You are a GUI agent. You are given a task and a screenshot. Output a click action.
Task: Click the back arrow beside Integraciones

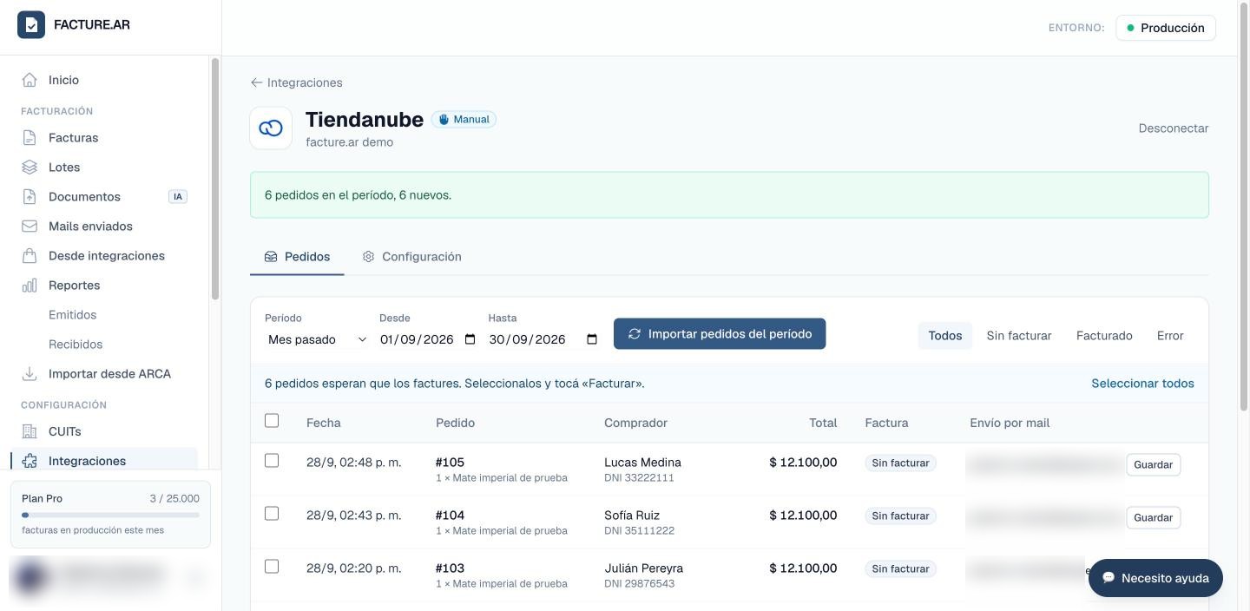[256, 82]
